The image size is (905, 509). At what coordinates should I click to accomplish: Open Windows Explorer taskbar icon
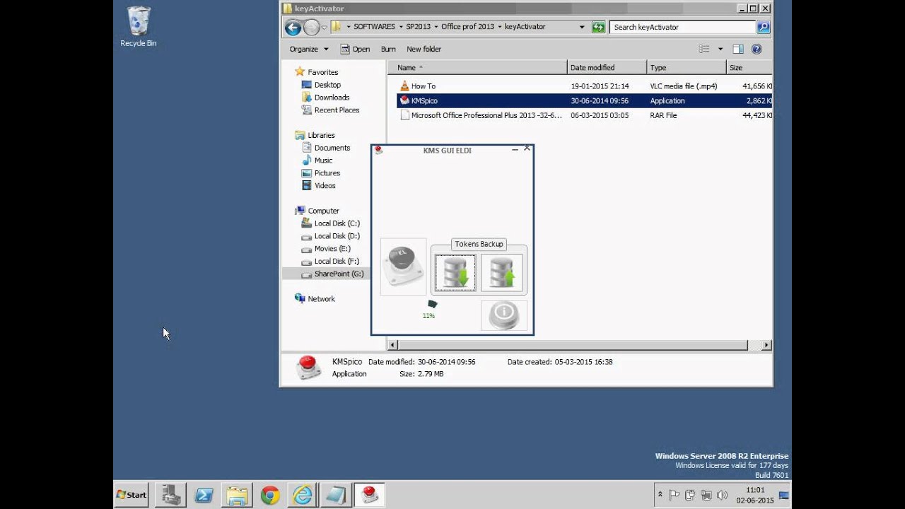[x=237, y=495]
